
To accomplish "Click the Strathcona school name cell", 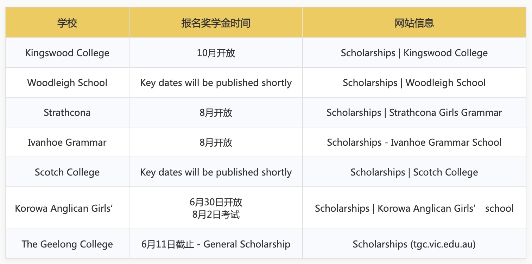I will (x=67, y=112).
